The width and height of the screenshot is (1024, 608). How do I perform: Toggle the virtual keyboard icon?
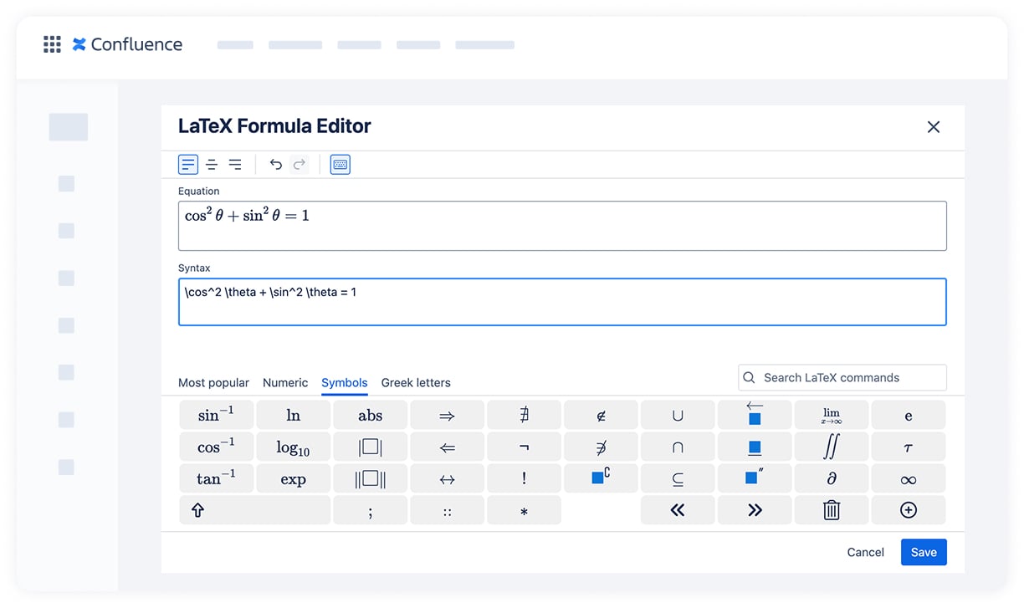(x=340, y=165)
